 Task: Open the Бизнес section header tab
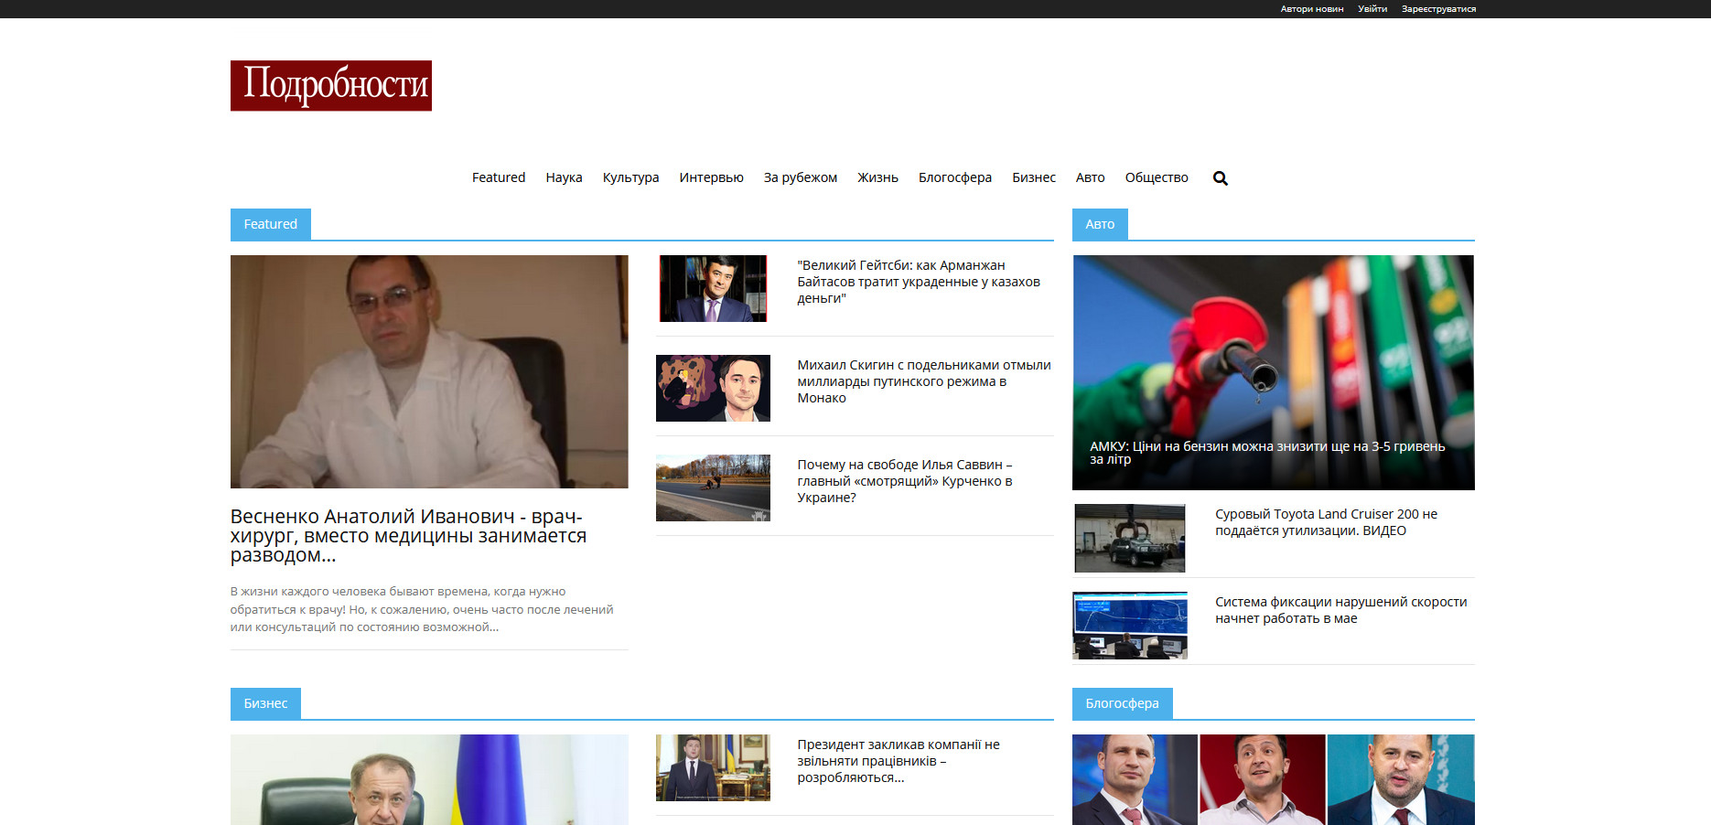click(265, 703)
